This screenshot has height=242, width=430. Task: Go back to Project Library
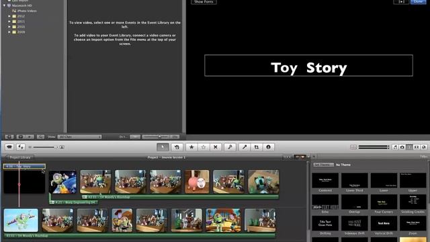pos(19,157)
